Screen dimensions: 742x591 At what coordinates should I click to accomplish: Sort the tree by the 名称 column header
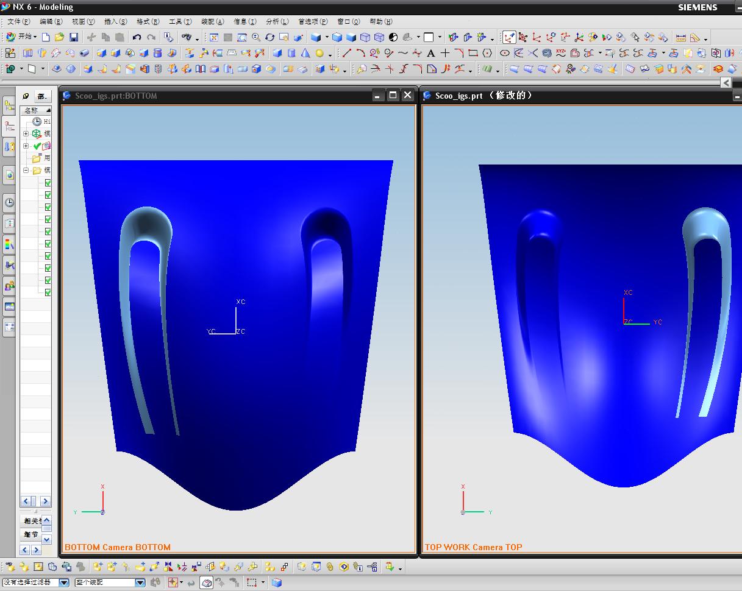36,110
